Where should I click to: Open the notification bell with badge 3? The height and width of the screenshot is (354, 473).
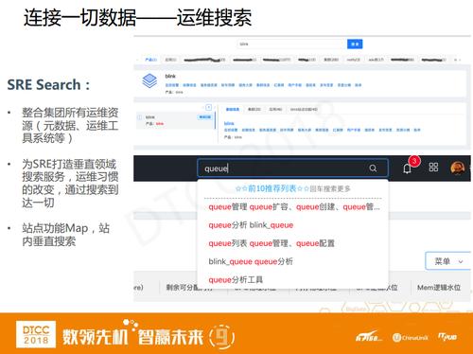coord(408,168)
